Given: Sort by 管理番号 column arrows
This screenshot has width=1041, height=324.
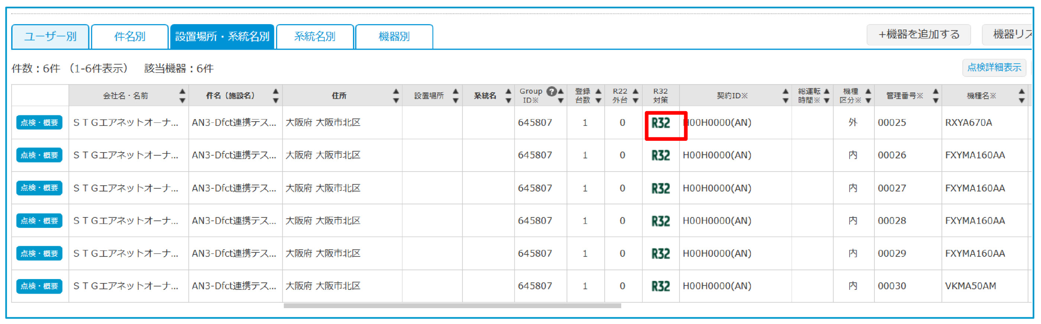Looking at the screenshot, I should (x=935, y=96).
